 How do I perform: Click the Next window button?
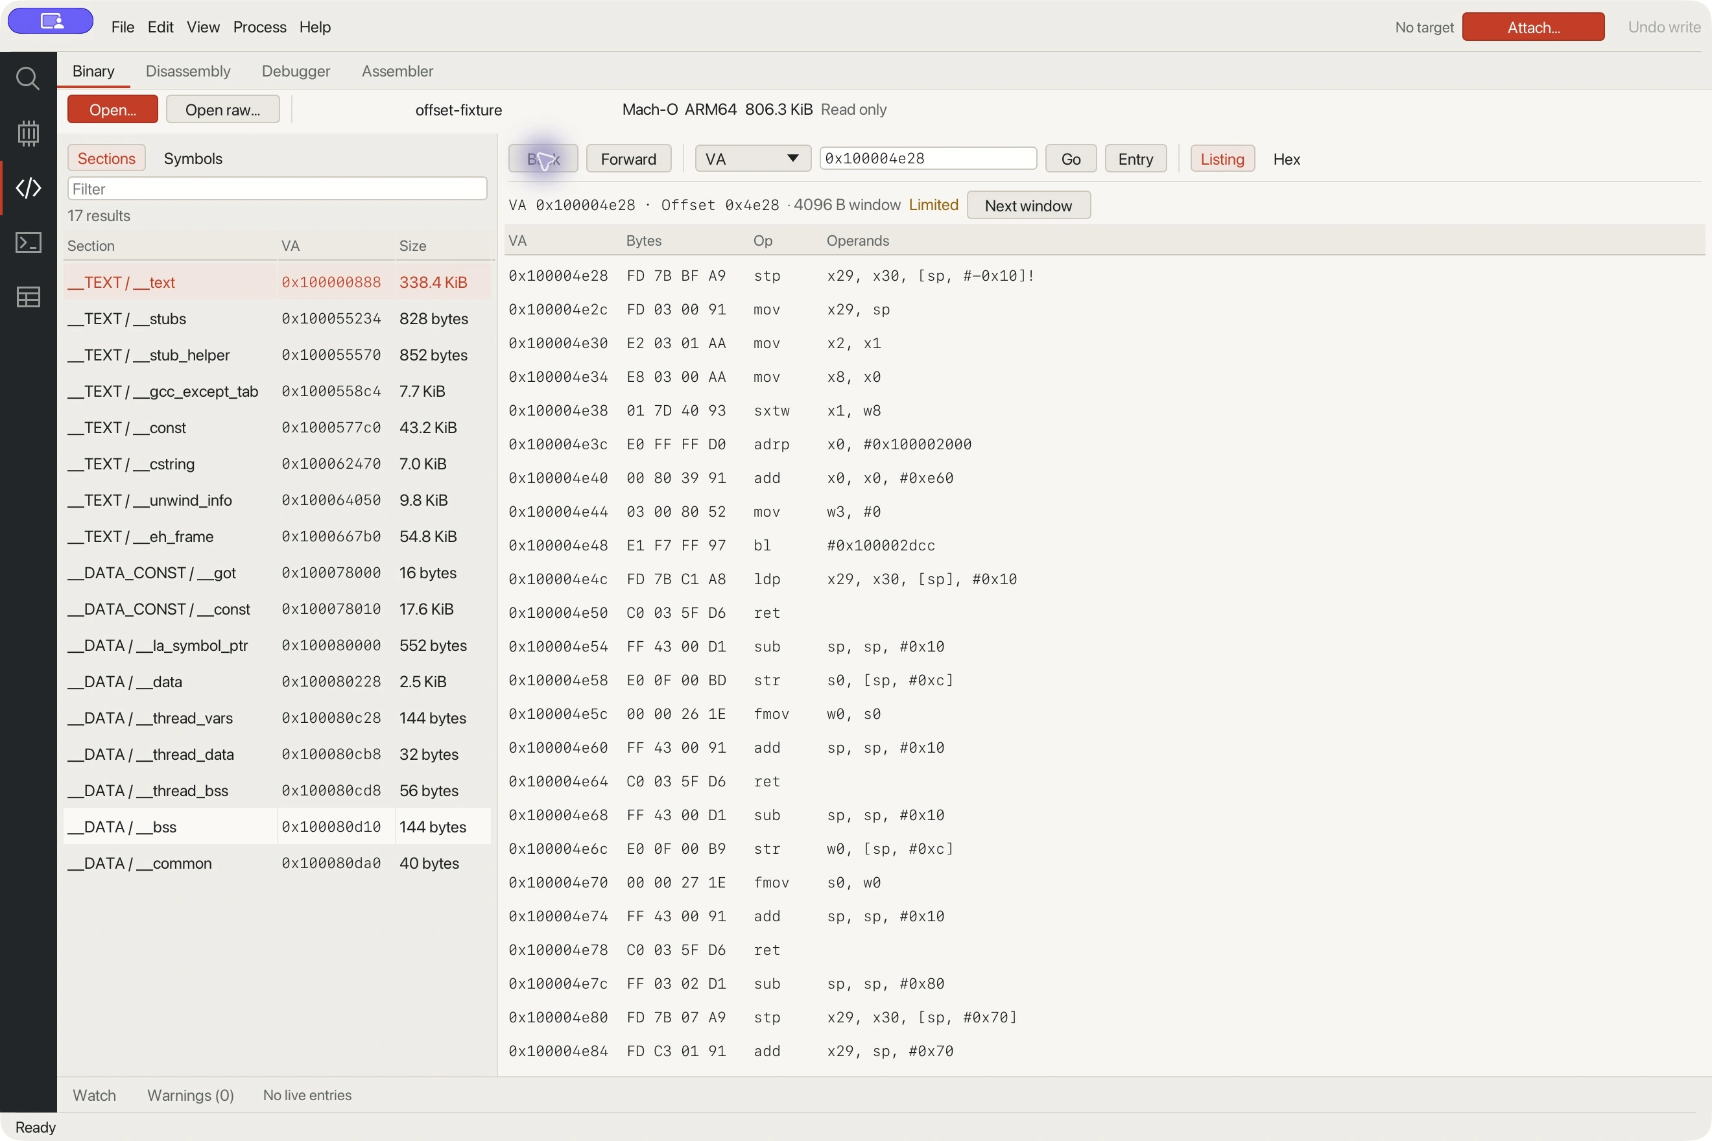1028,206
